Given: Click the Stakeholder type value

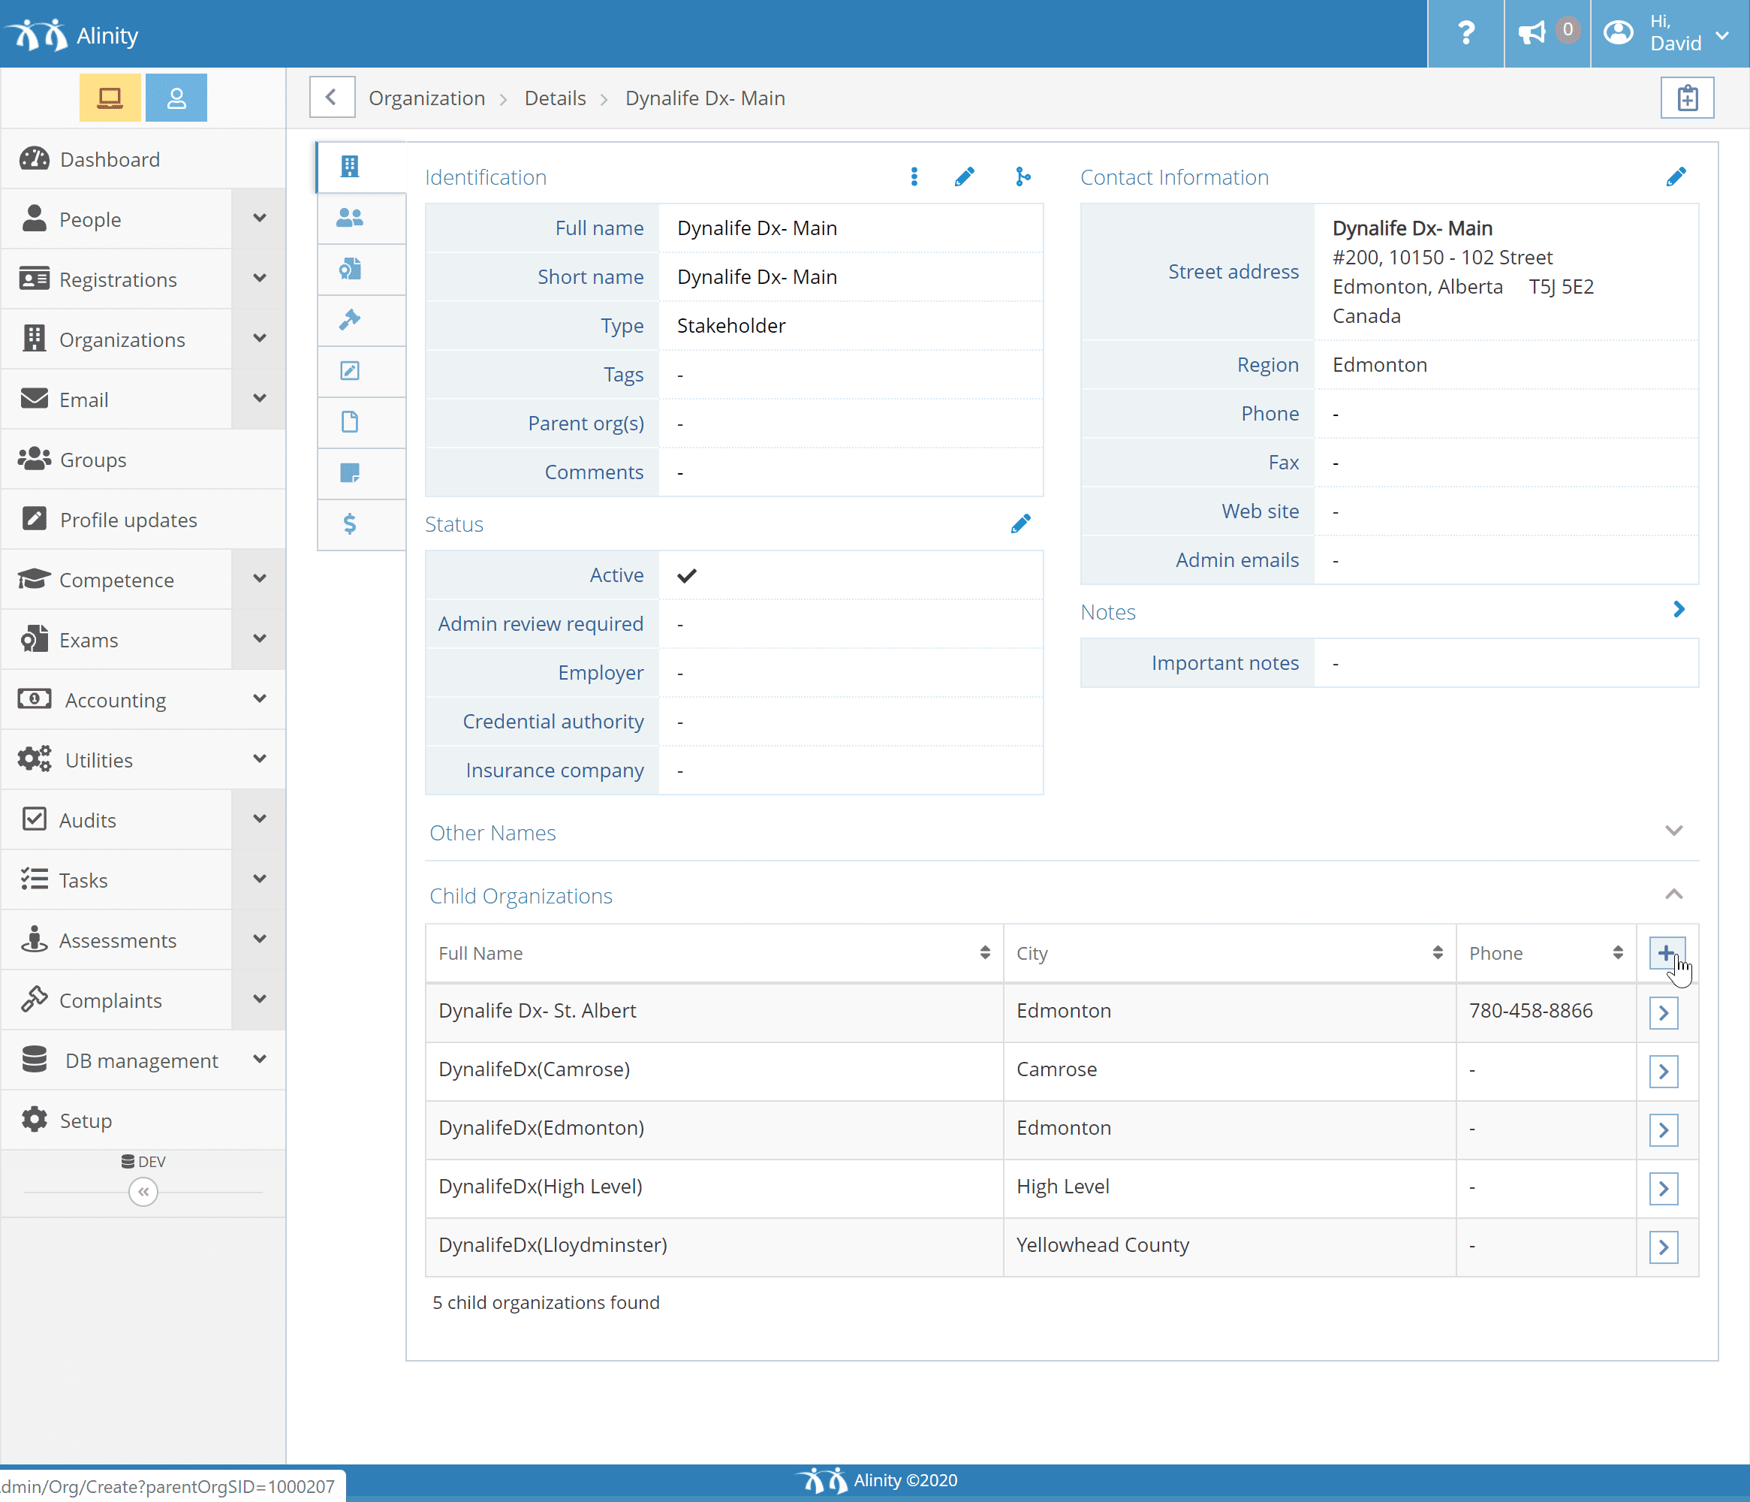Looking at the screenshot, I should pyautogui.click(x=730, y=326).
